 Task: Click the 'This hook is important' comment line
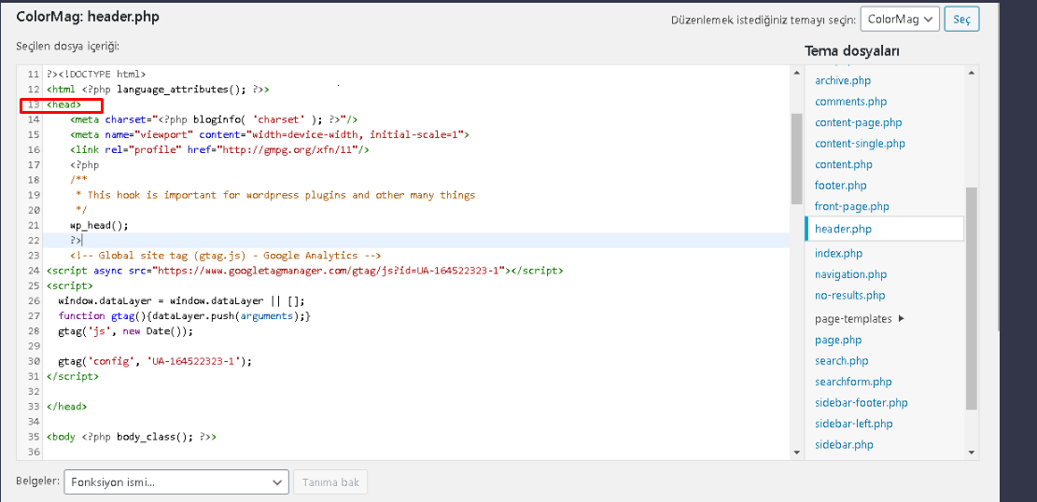[274, 195]
